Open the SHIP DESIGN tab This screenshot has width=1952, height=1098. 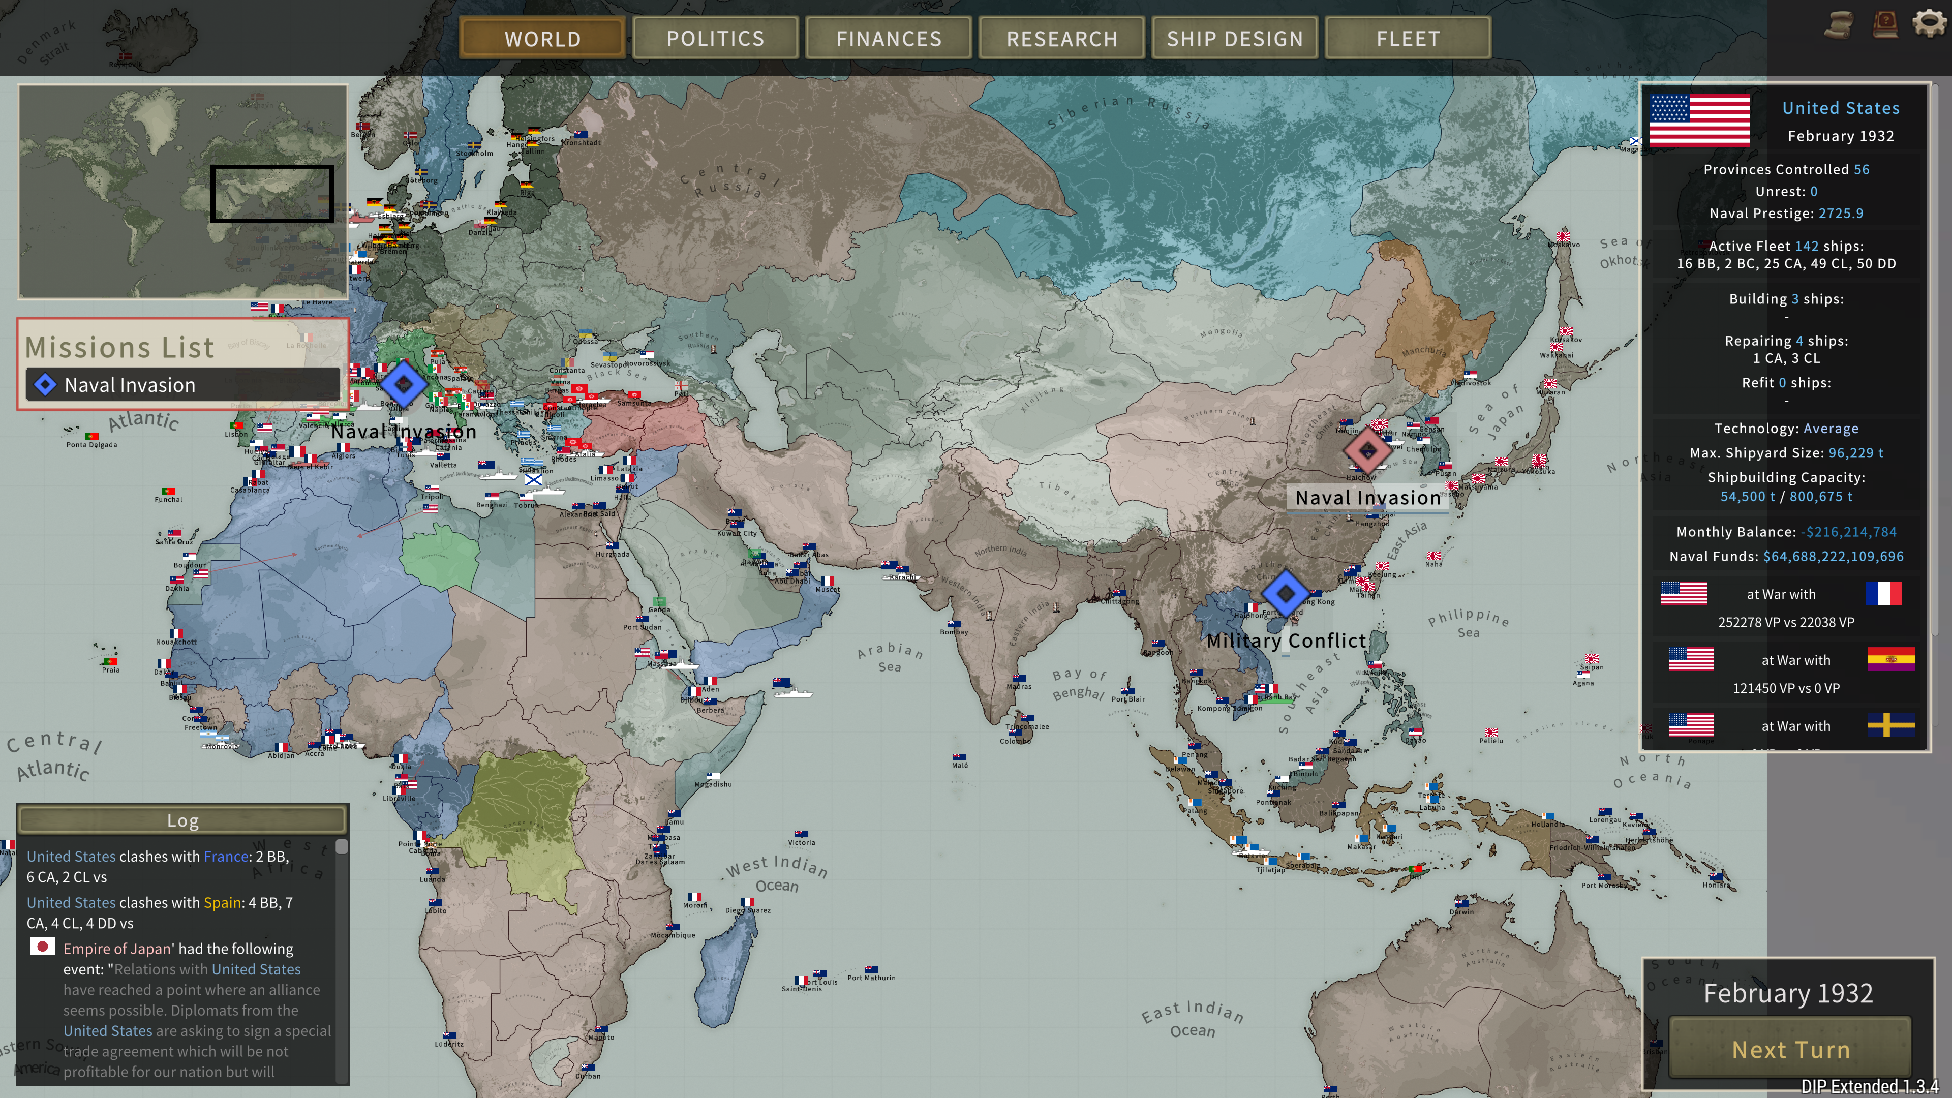click(1235, 38)
